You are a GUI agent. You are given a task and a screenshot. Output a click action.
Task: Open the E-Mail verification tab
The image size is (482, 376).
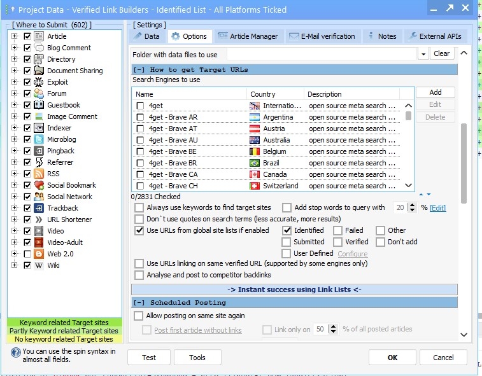322,36
